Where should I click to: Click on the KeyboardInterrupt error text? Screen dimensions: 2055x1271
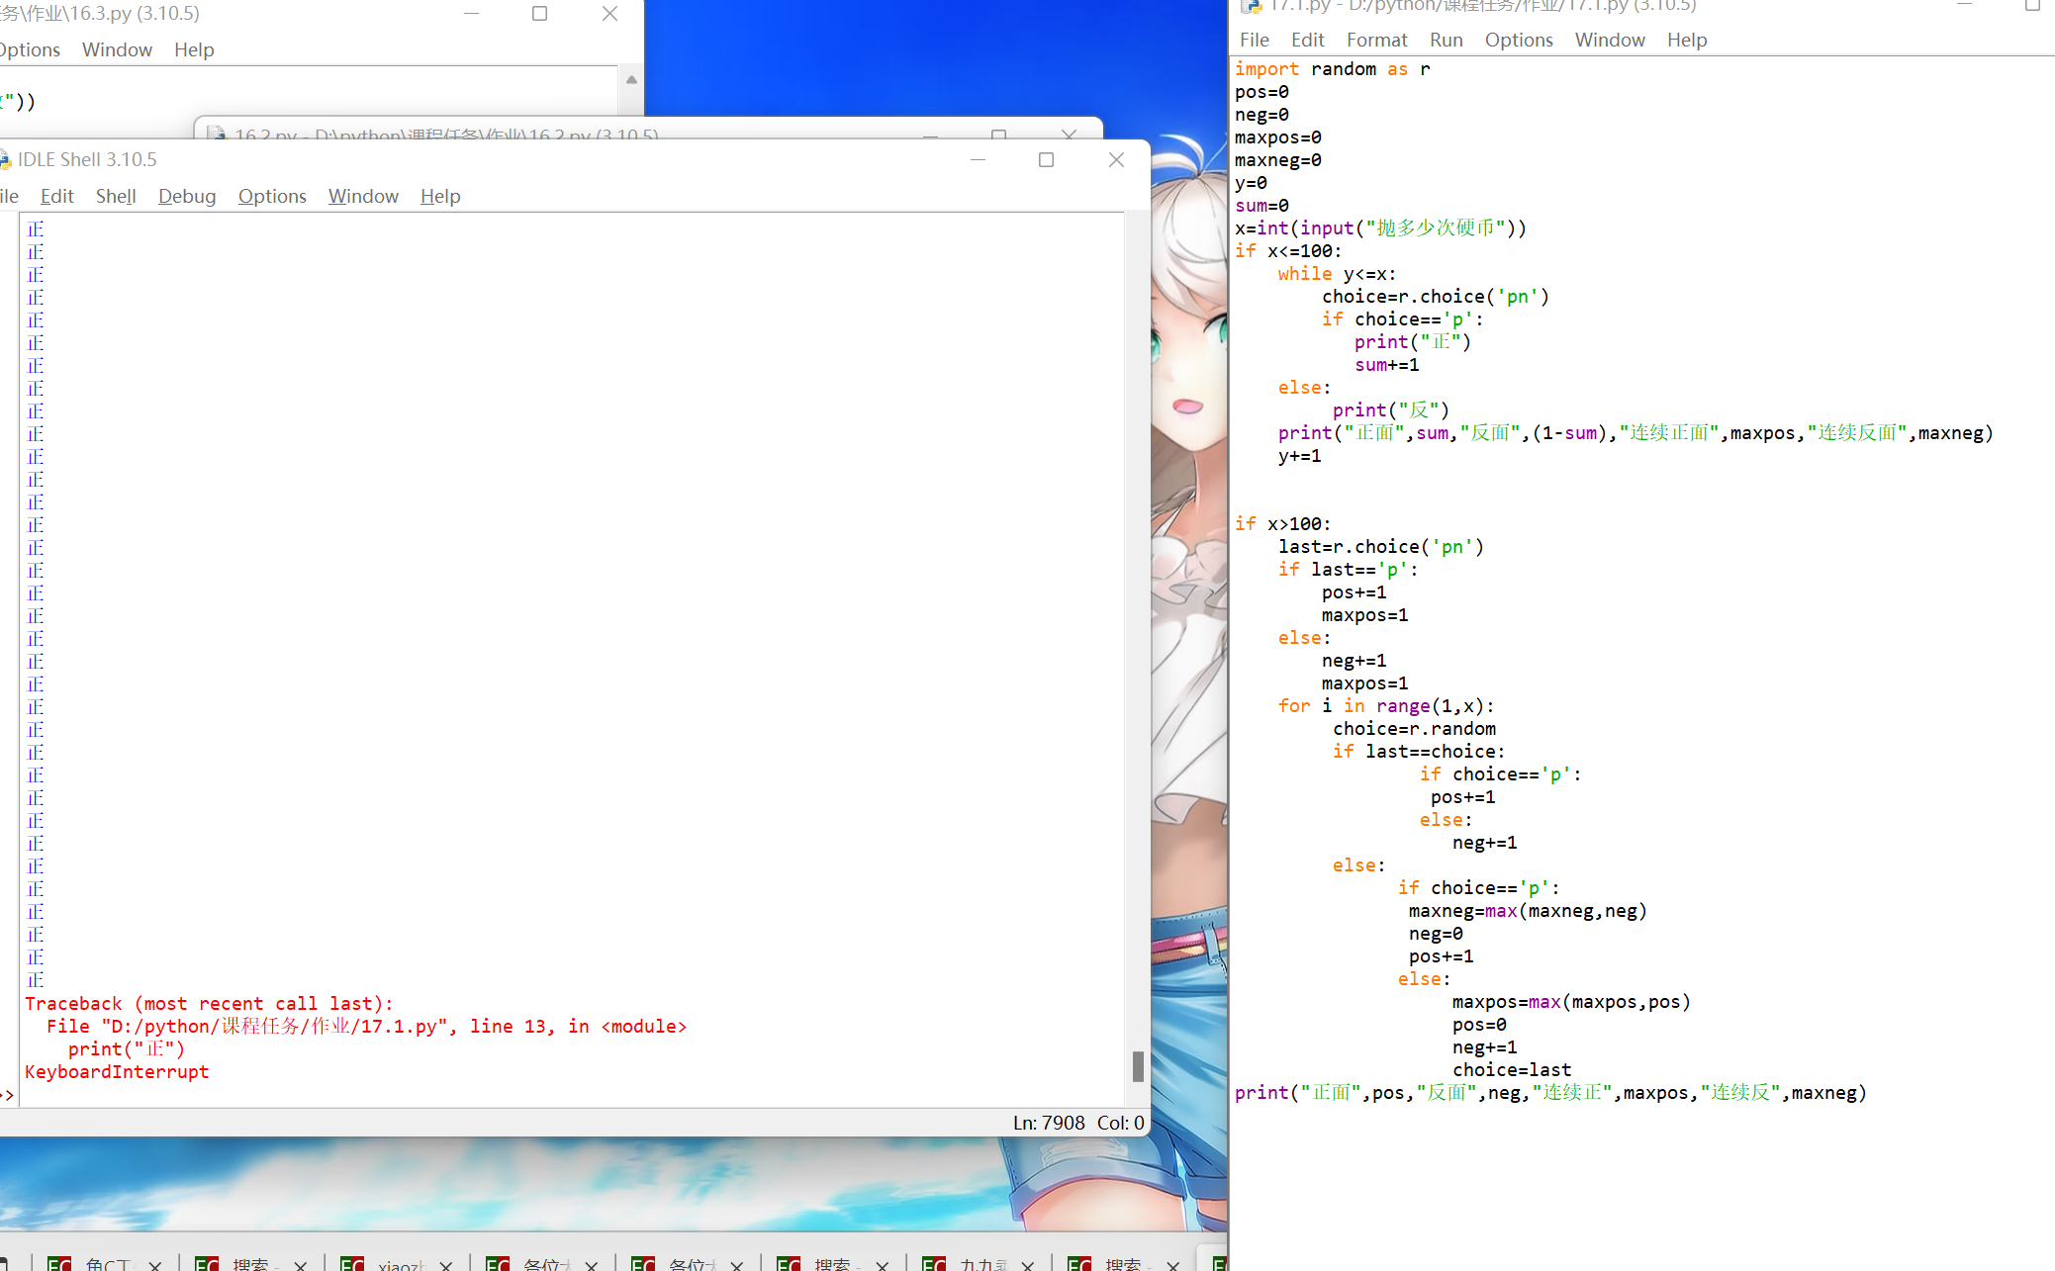pos(118,1071)
